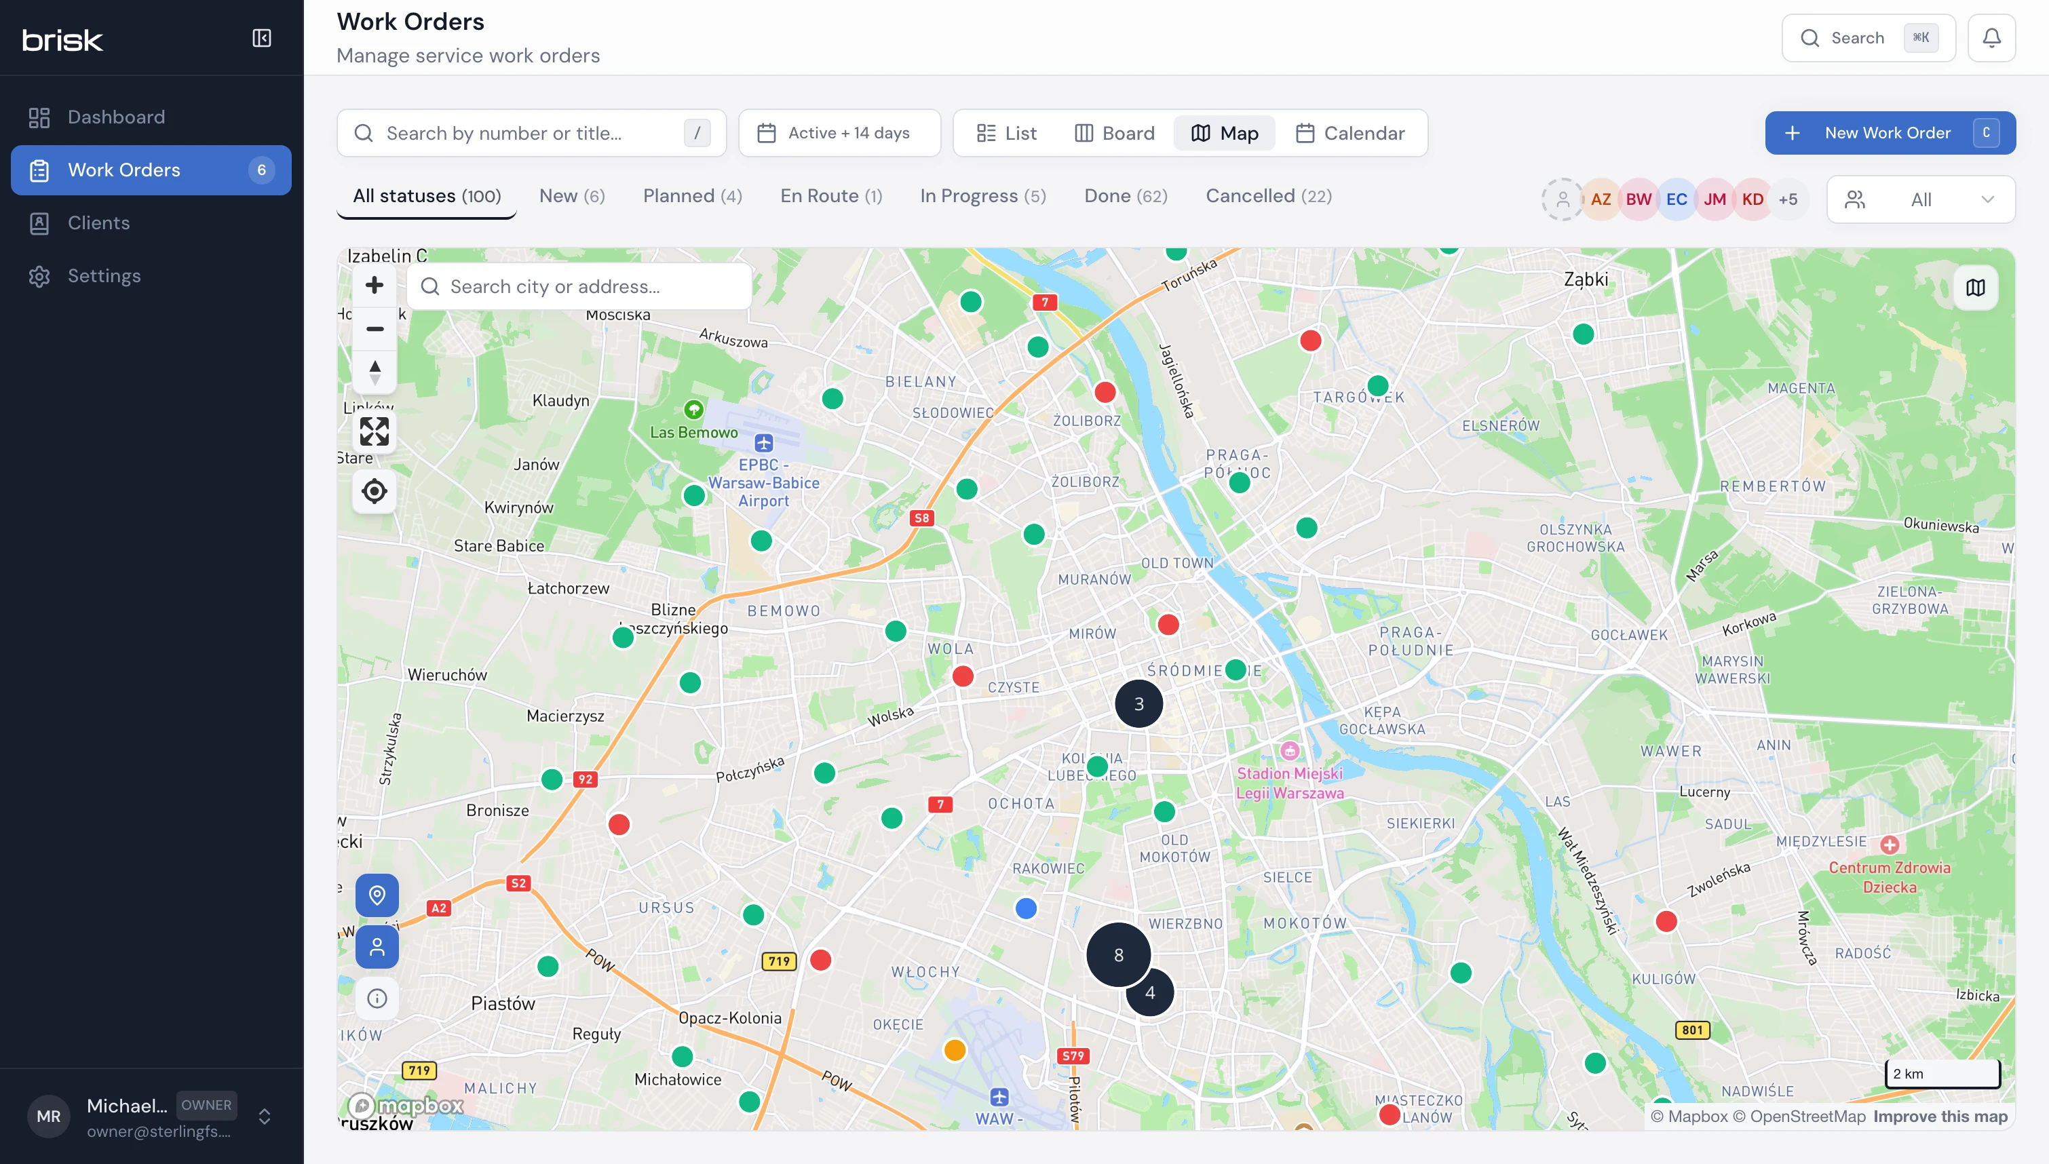Filter by technician JM avatar
The height and width of the screenshot is (1164, 2049).
coord(1714,200)
